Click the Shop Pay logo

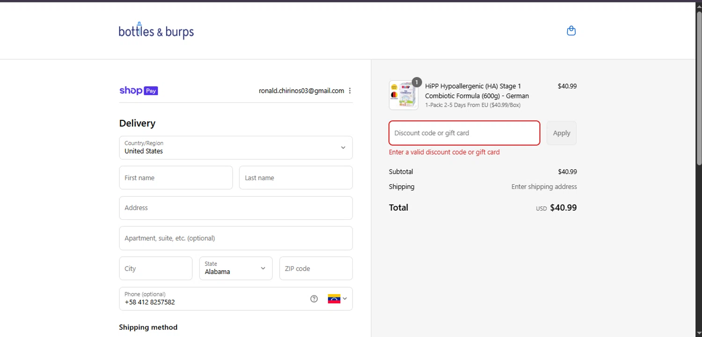(x=139, y=91)
